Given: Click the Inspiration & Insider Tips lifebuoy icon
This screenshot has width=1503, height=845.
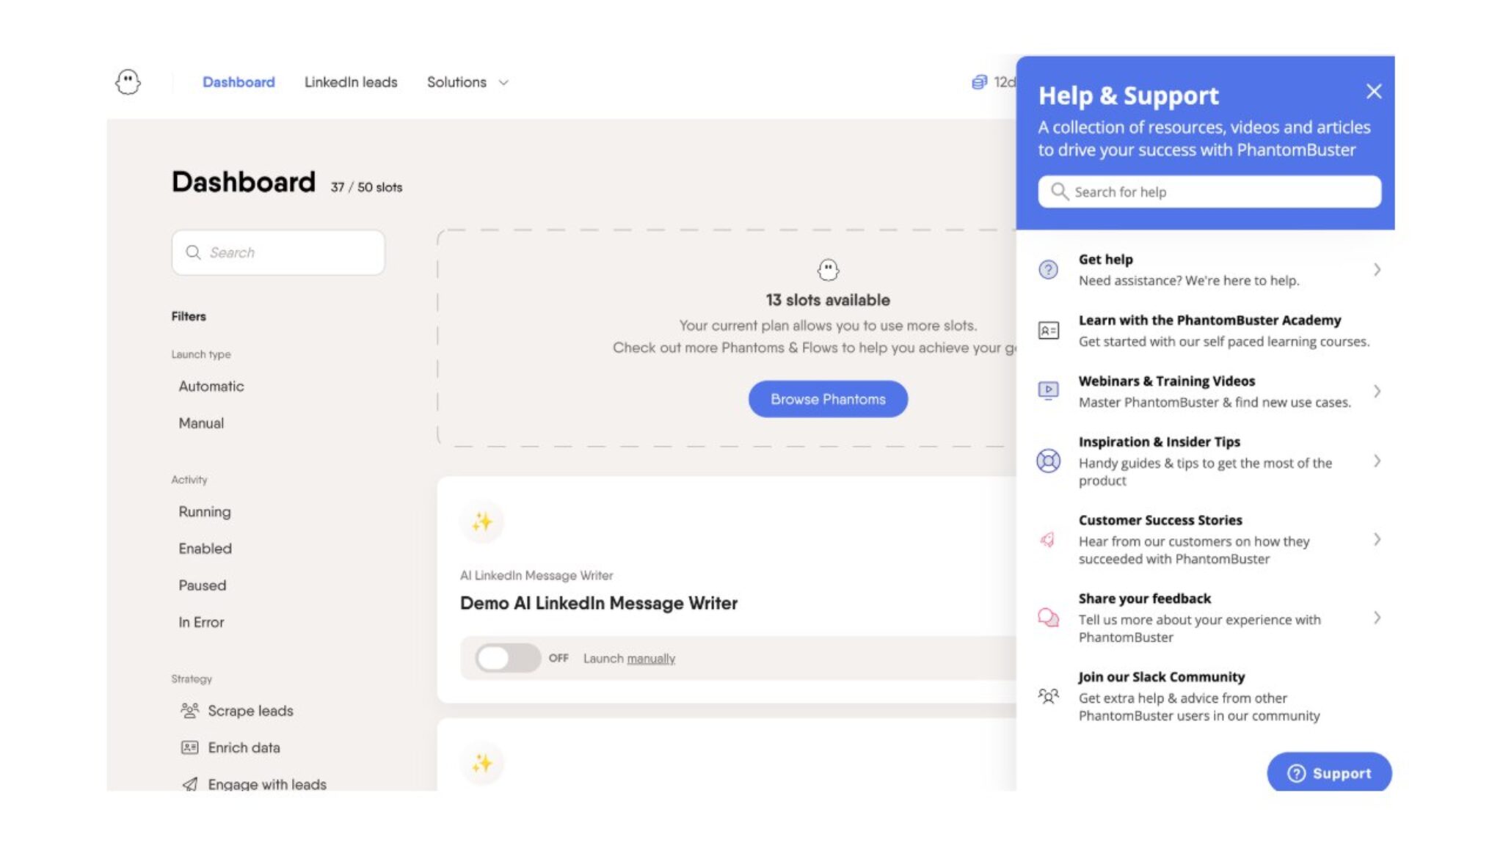Looking at the screenshot, I should click(x=1049, y=461).
